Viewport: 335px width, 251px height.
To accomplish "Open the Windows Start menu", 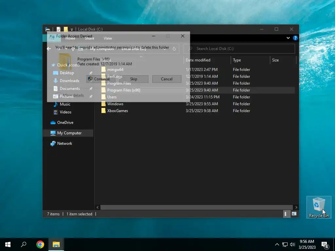I will (8, 244).
